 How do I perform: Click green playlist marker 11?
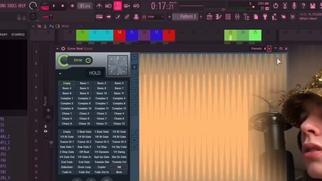82,35
